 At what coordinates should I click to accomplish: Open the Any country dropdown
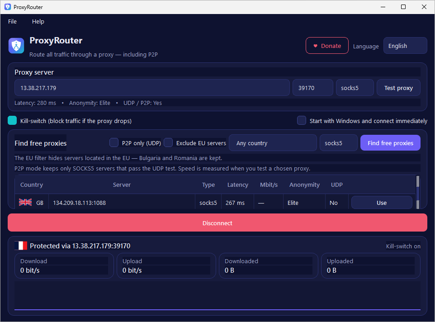pos(273,143)
